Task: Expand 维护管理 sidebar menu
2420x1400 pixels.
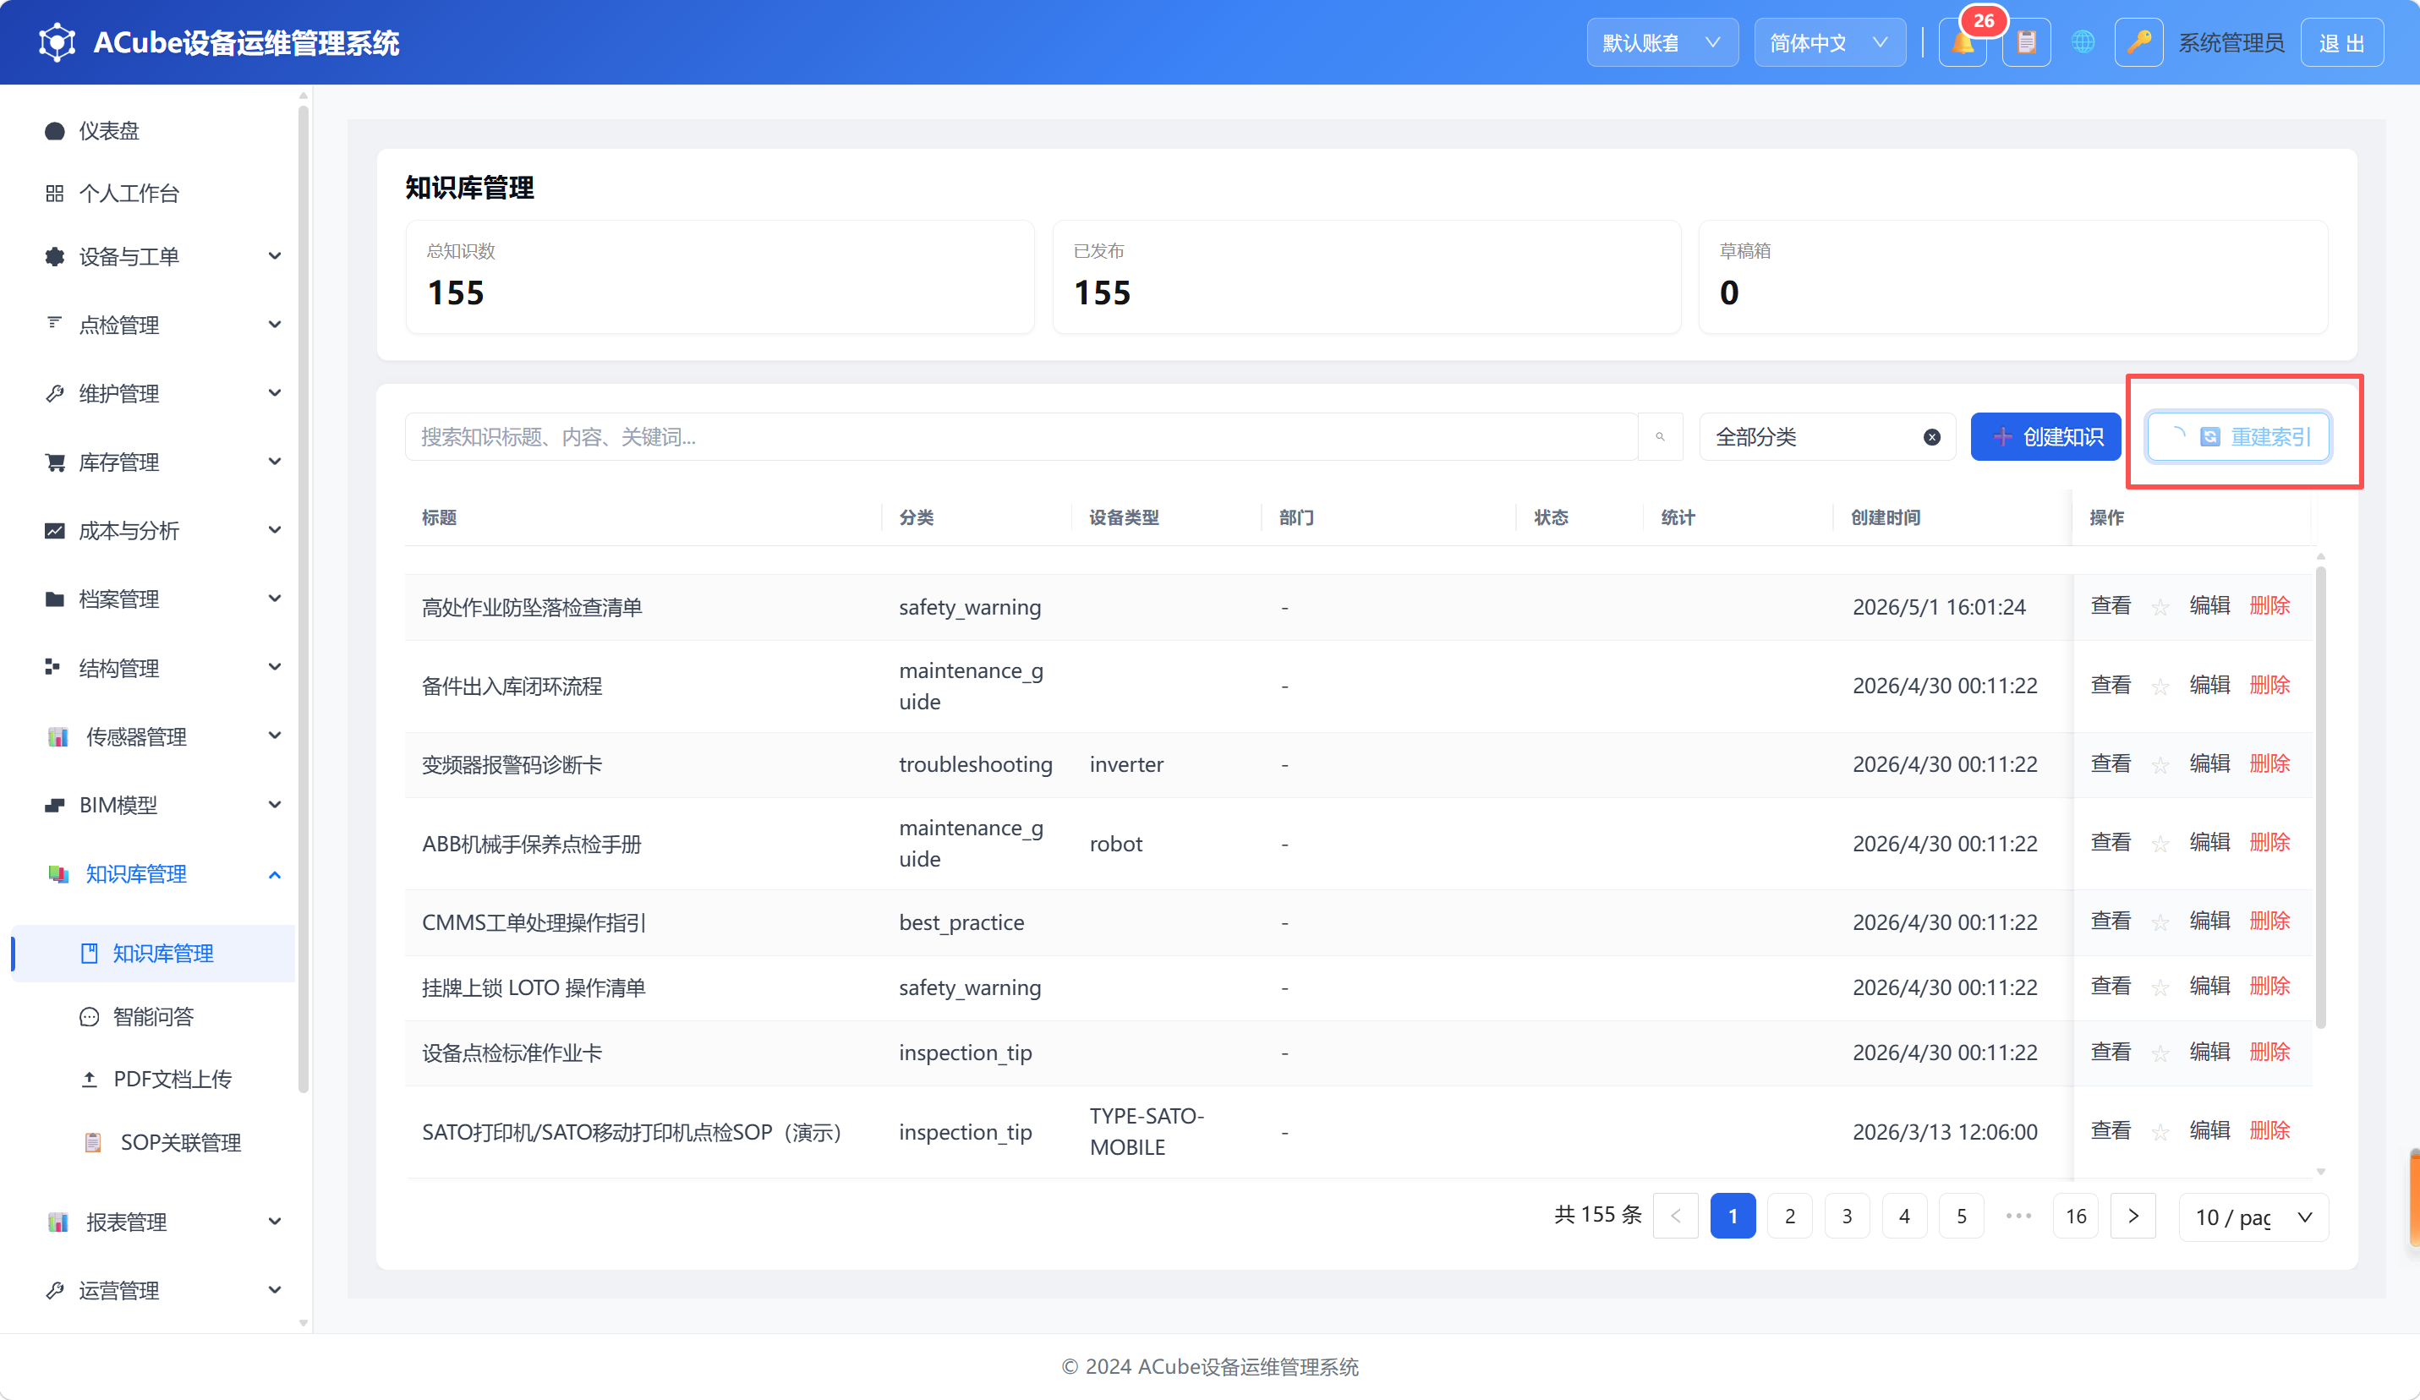Action: coord(154,393)
